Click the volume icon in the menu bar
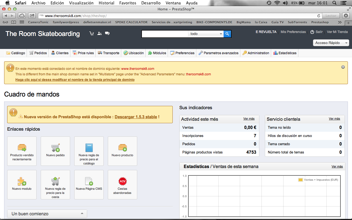The height and width of the screenshot is (220, 352). (285, 3)
